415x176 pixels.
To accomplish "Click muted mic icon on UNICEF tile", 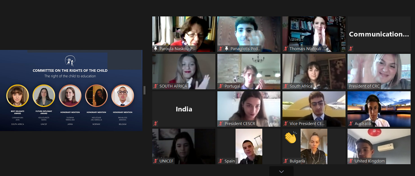I will (156, 161).
